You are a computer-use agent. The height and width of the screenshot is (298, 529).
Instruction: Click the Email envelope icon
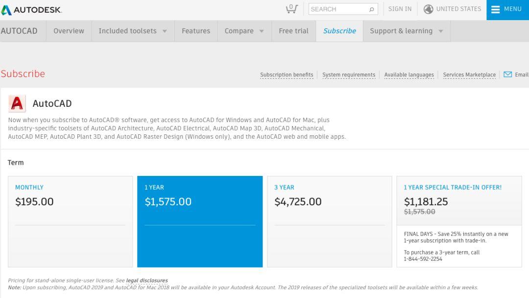pos(508,74)
